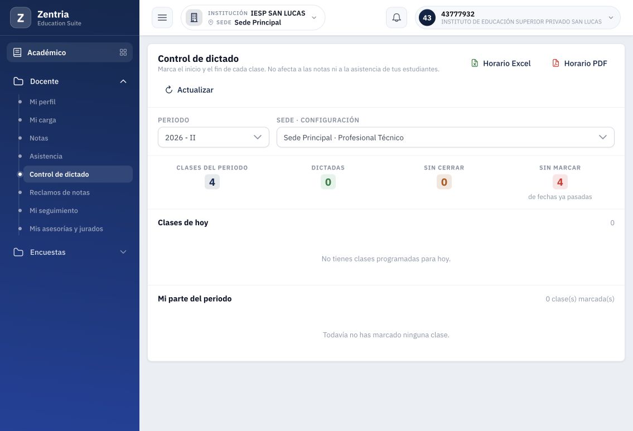Open Reclamos de notas
This screenshot has width=633, height=431.
pyautogui.click(x=60, y=192)
